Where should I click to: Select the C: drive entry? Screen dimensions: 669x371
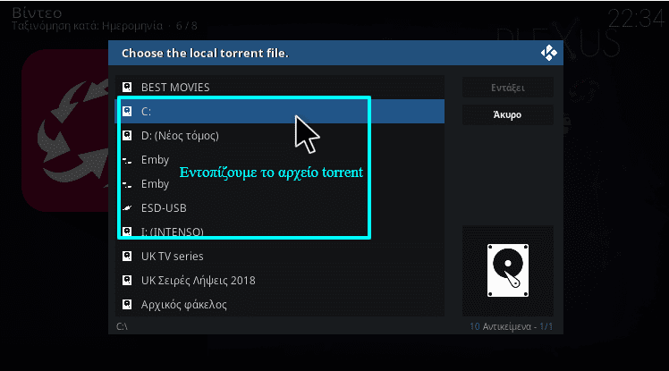pos(280,111)
